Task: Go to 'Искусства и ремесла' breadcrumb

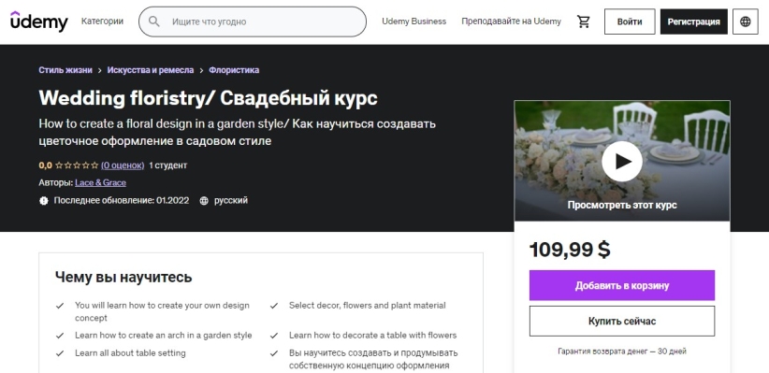Action: (151, 70)
